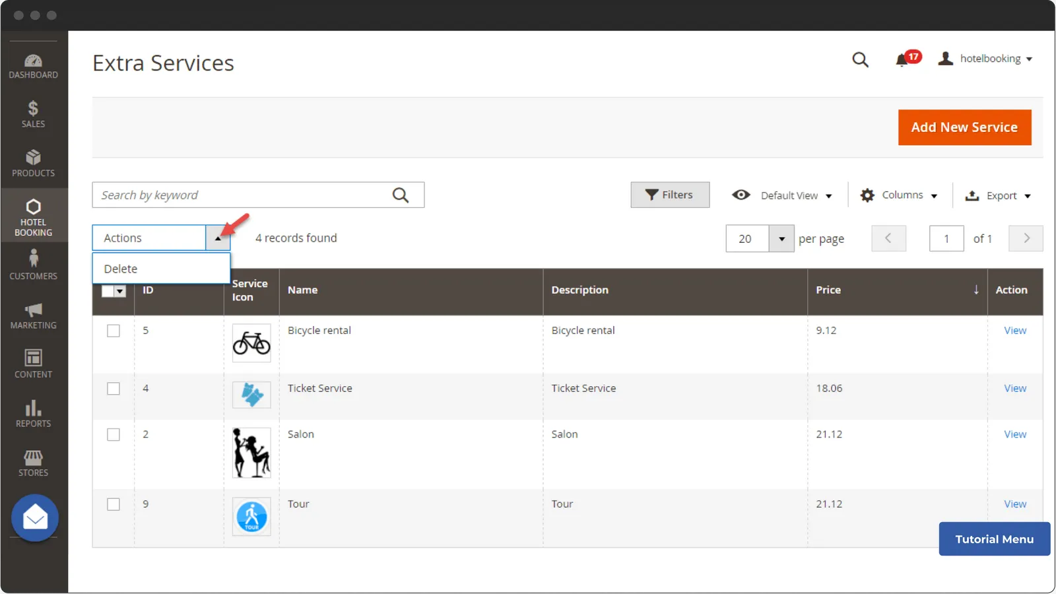Open the Customers section
The height and width of the screenshot is (594, 1056).
tap(33, 264)
